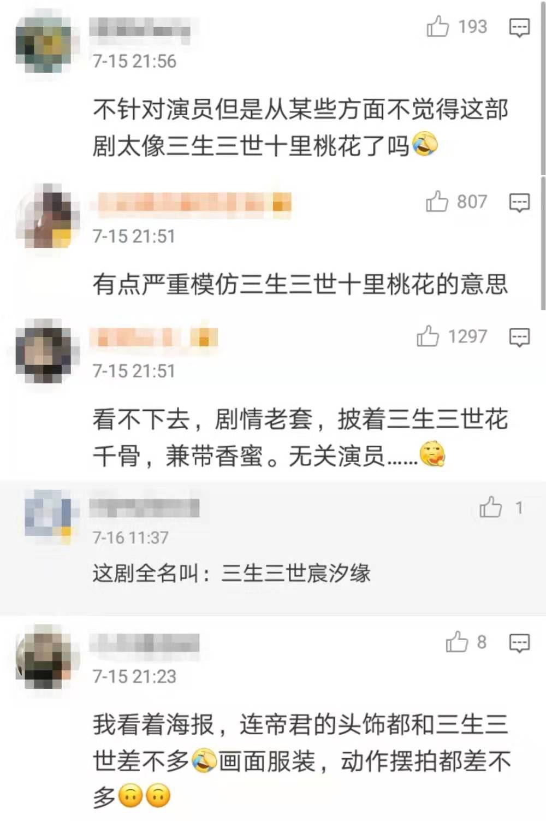Open orange username of the 807-like commenter

(192, 203)
